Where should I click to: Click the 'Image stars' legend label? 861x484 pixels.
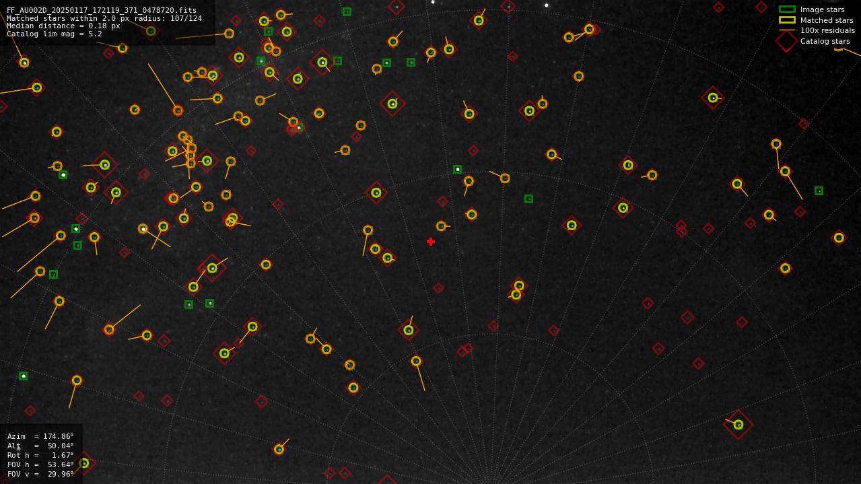point(822,9)
